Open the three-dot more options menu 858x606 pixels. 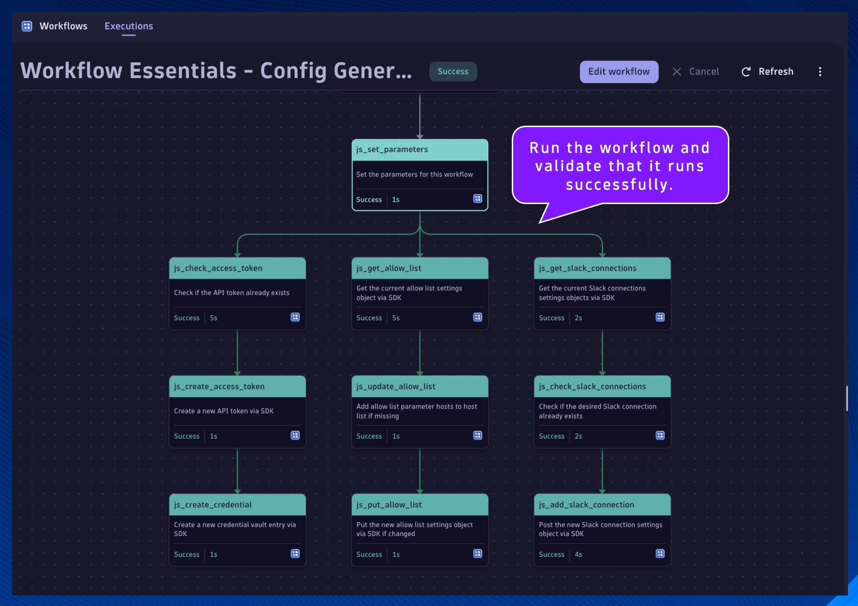820,72
